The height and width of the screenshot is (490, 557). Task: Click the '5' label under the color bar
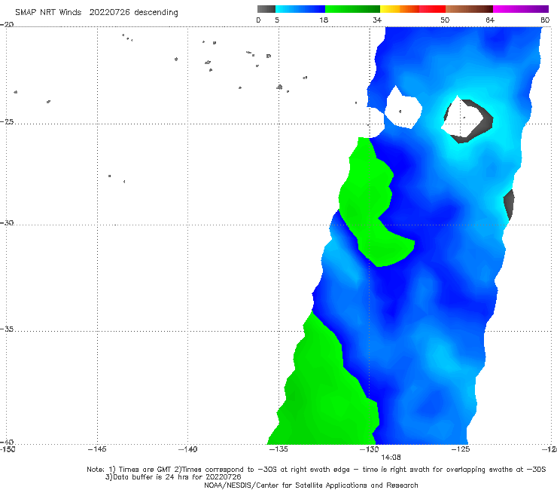tap(277, 20)
